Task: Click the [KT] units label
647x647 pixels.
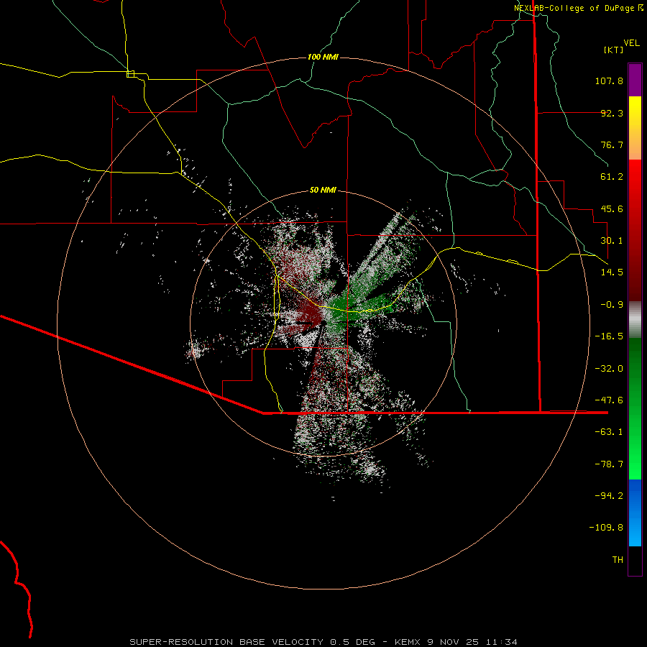Action: click(614, 50)
